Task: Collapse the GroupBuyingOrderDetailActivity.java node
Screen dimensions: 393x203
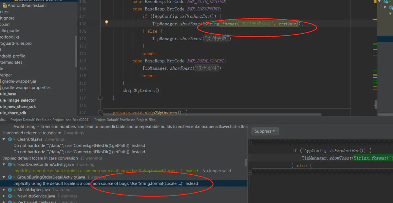Action: 4,177
